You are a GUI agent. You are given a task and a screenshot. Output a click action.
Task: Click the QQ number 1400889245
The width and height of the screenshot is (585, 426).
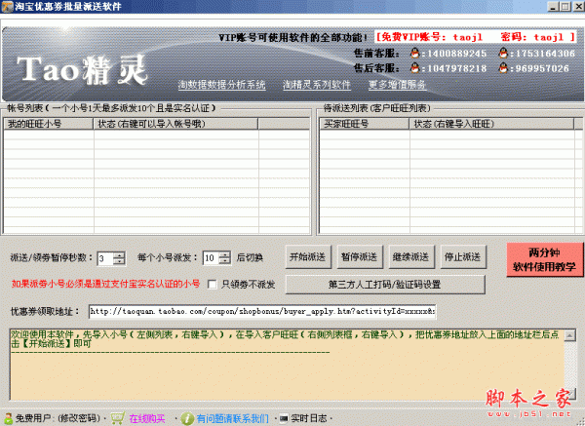click(456, 54)
